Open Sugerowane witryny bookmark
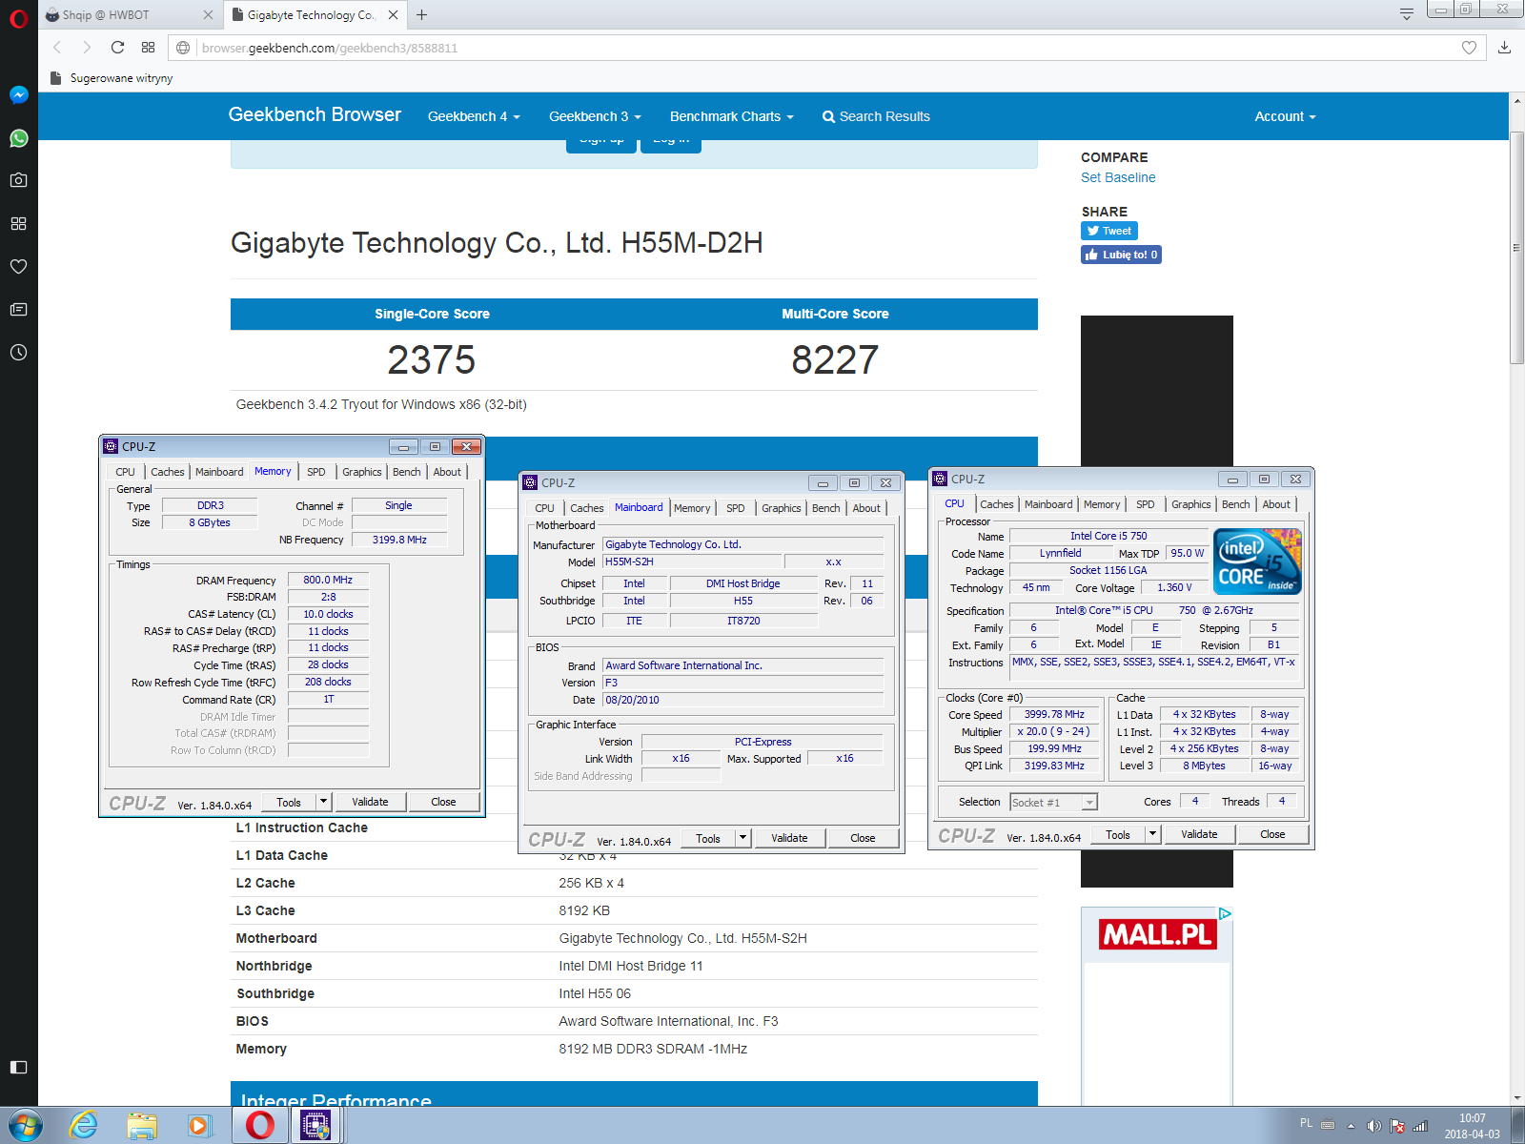The height and width of the screenshot is (1144, 1525). coord(112,78)
